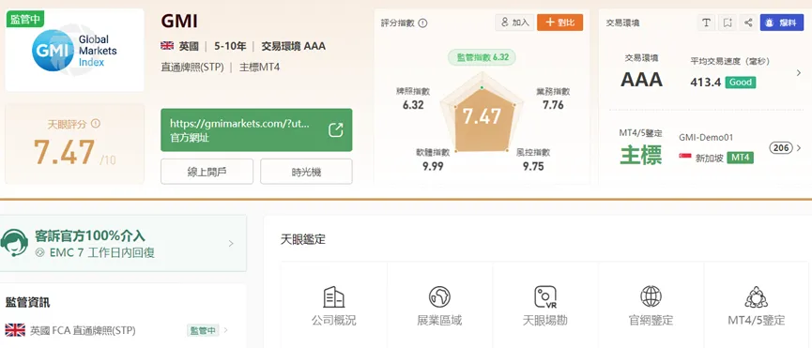The width and height of the screenshot is (812, 348).
Task: Click the green 監管中 corner badge on logo
Action: click(24, 19)
